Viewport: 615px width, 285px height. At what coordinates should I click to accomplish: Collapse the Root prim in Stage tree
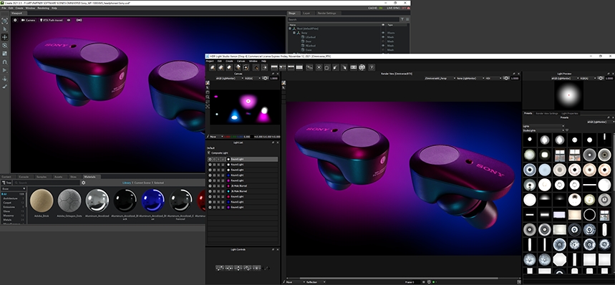[290, 29]
